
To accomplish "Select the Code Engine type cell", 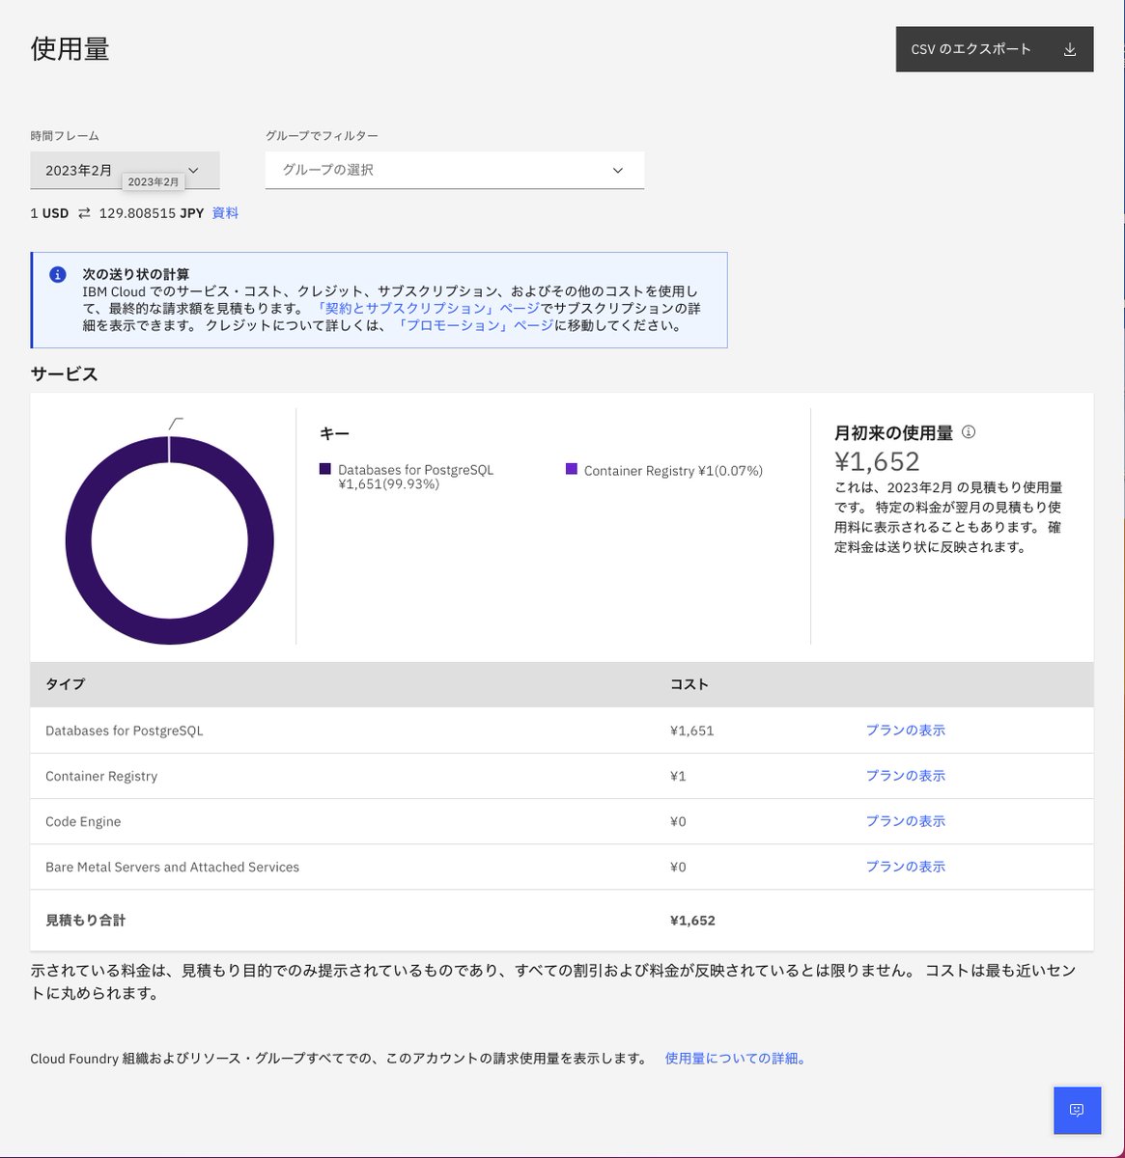I will pyautogui.click(x=83, y=821).
